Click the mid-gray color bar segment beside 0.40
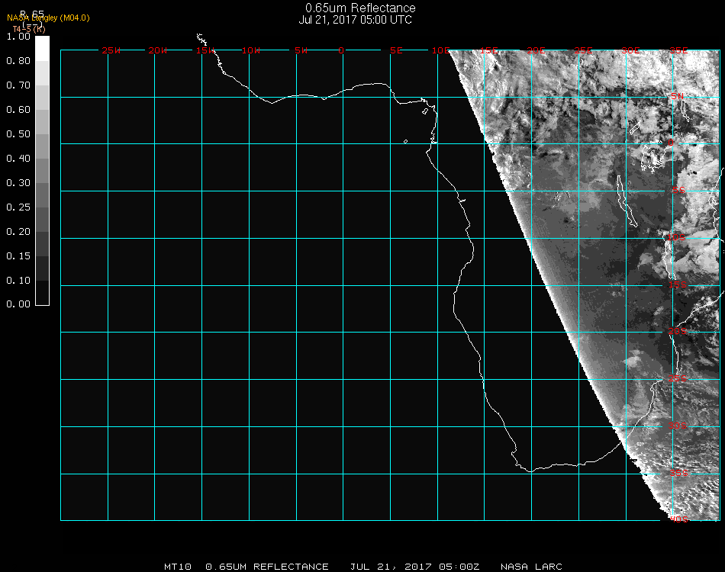 42,171
